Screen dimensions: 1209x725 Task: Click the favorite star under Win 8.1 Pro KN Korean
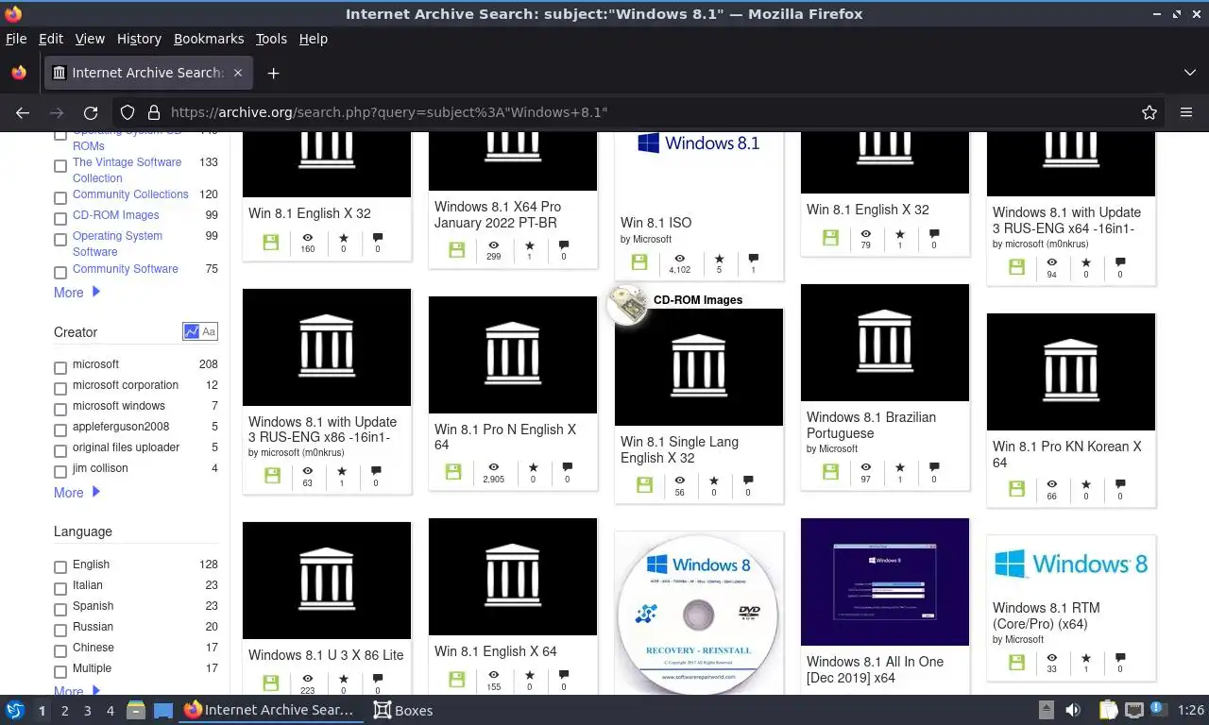(1085, 484)
